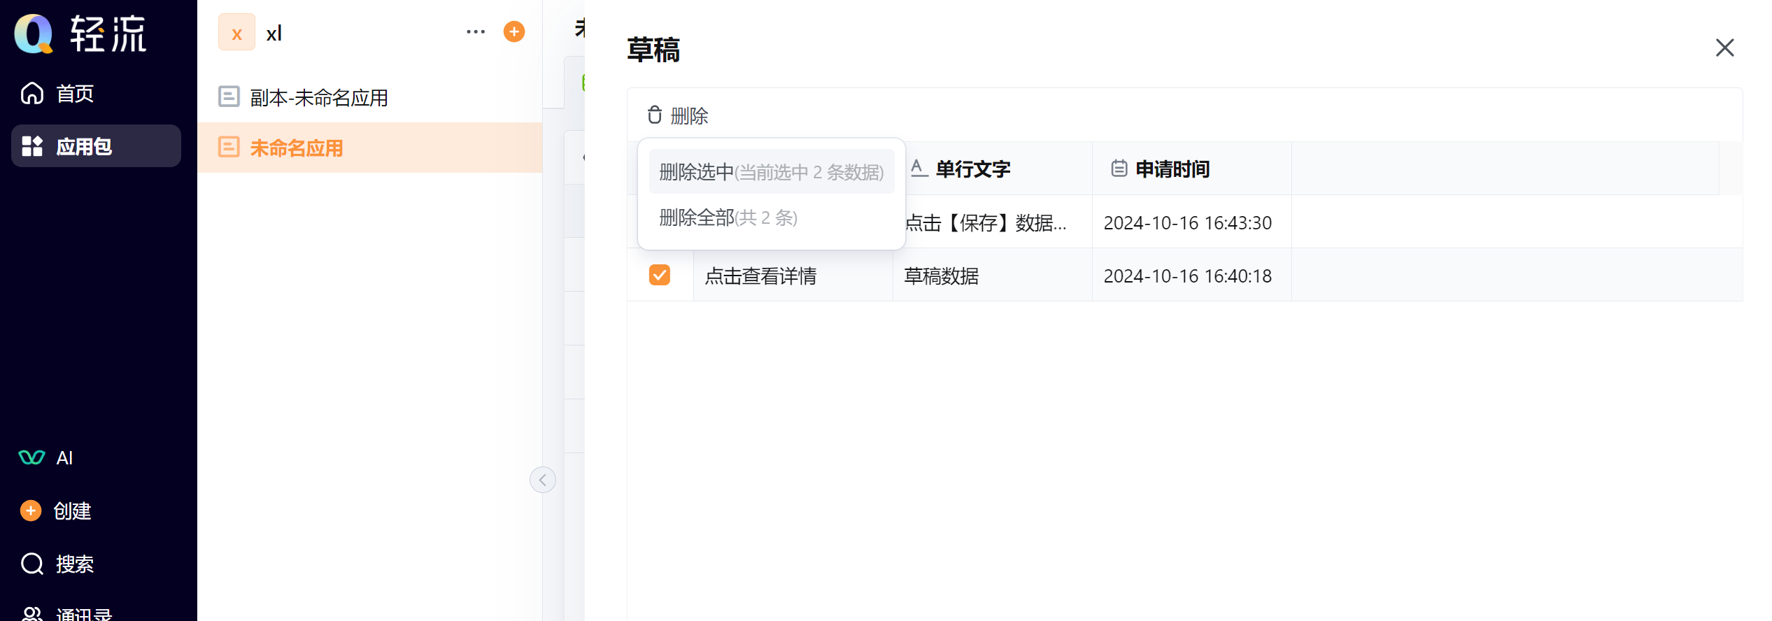The width and height of the screenshot is (1772, 621).
Task: Choose 删除选中 delete selected option
Action: (x=772, y=172)
